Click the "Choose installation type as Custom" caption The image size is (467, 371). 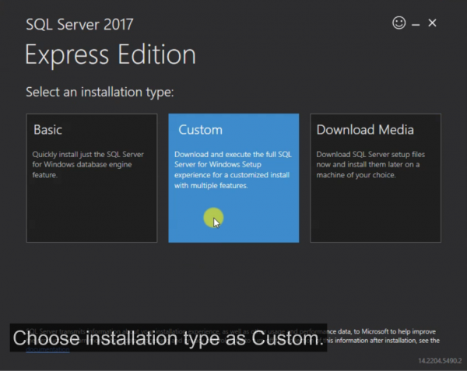pos(167,338)
